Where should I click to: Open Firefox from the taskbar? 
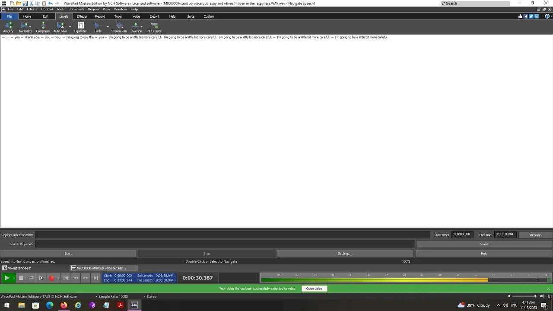(64, 305)
